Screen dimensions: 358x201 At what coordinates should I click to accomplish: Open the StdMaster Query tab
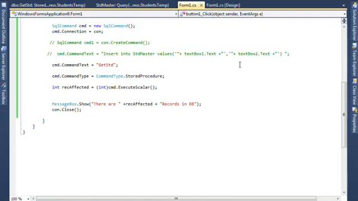pyautogui.click(x=133, y=5)
